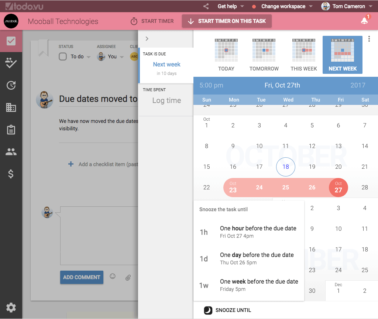Click the 5:00 pm time in date header
378x319 pixels.
click(211, 85)
